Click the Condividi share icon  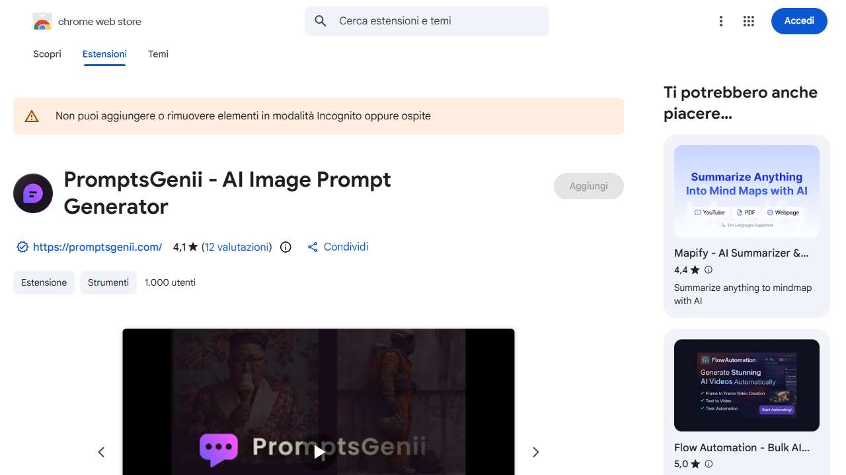[313, 247]
